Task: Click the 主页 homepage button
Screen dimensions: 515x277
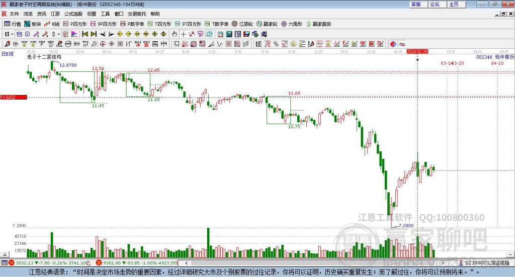Action: (457, 4)
